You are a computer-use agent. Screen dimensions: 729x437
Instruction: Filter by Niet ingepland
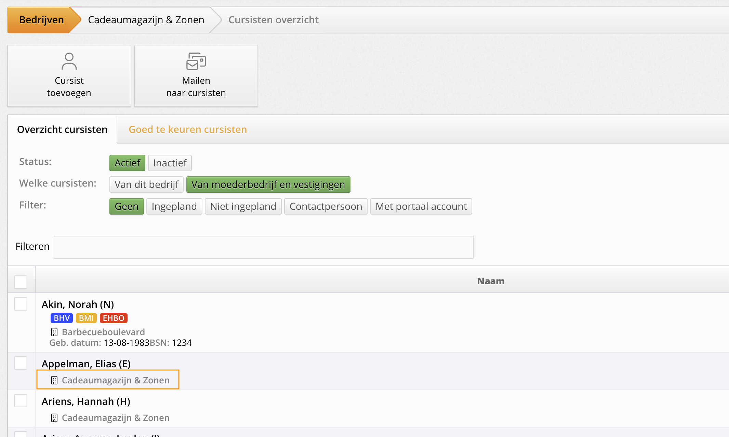243,206
